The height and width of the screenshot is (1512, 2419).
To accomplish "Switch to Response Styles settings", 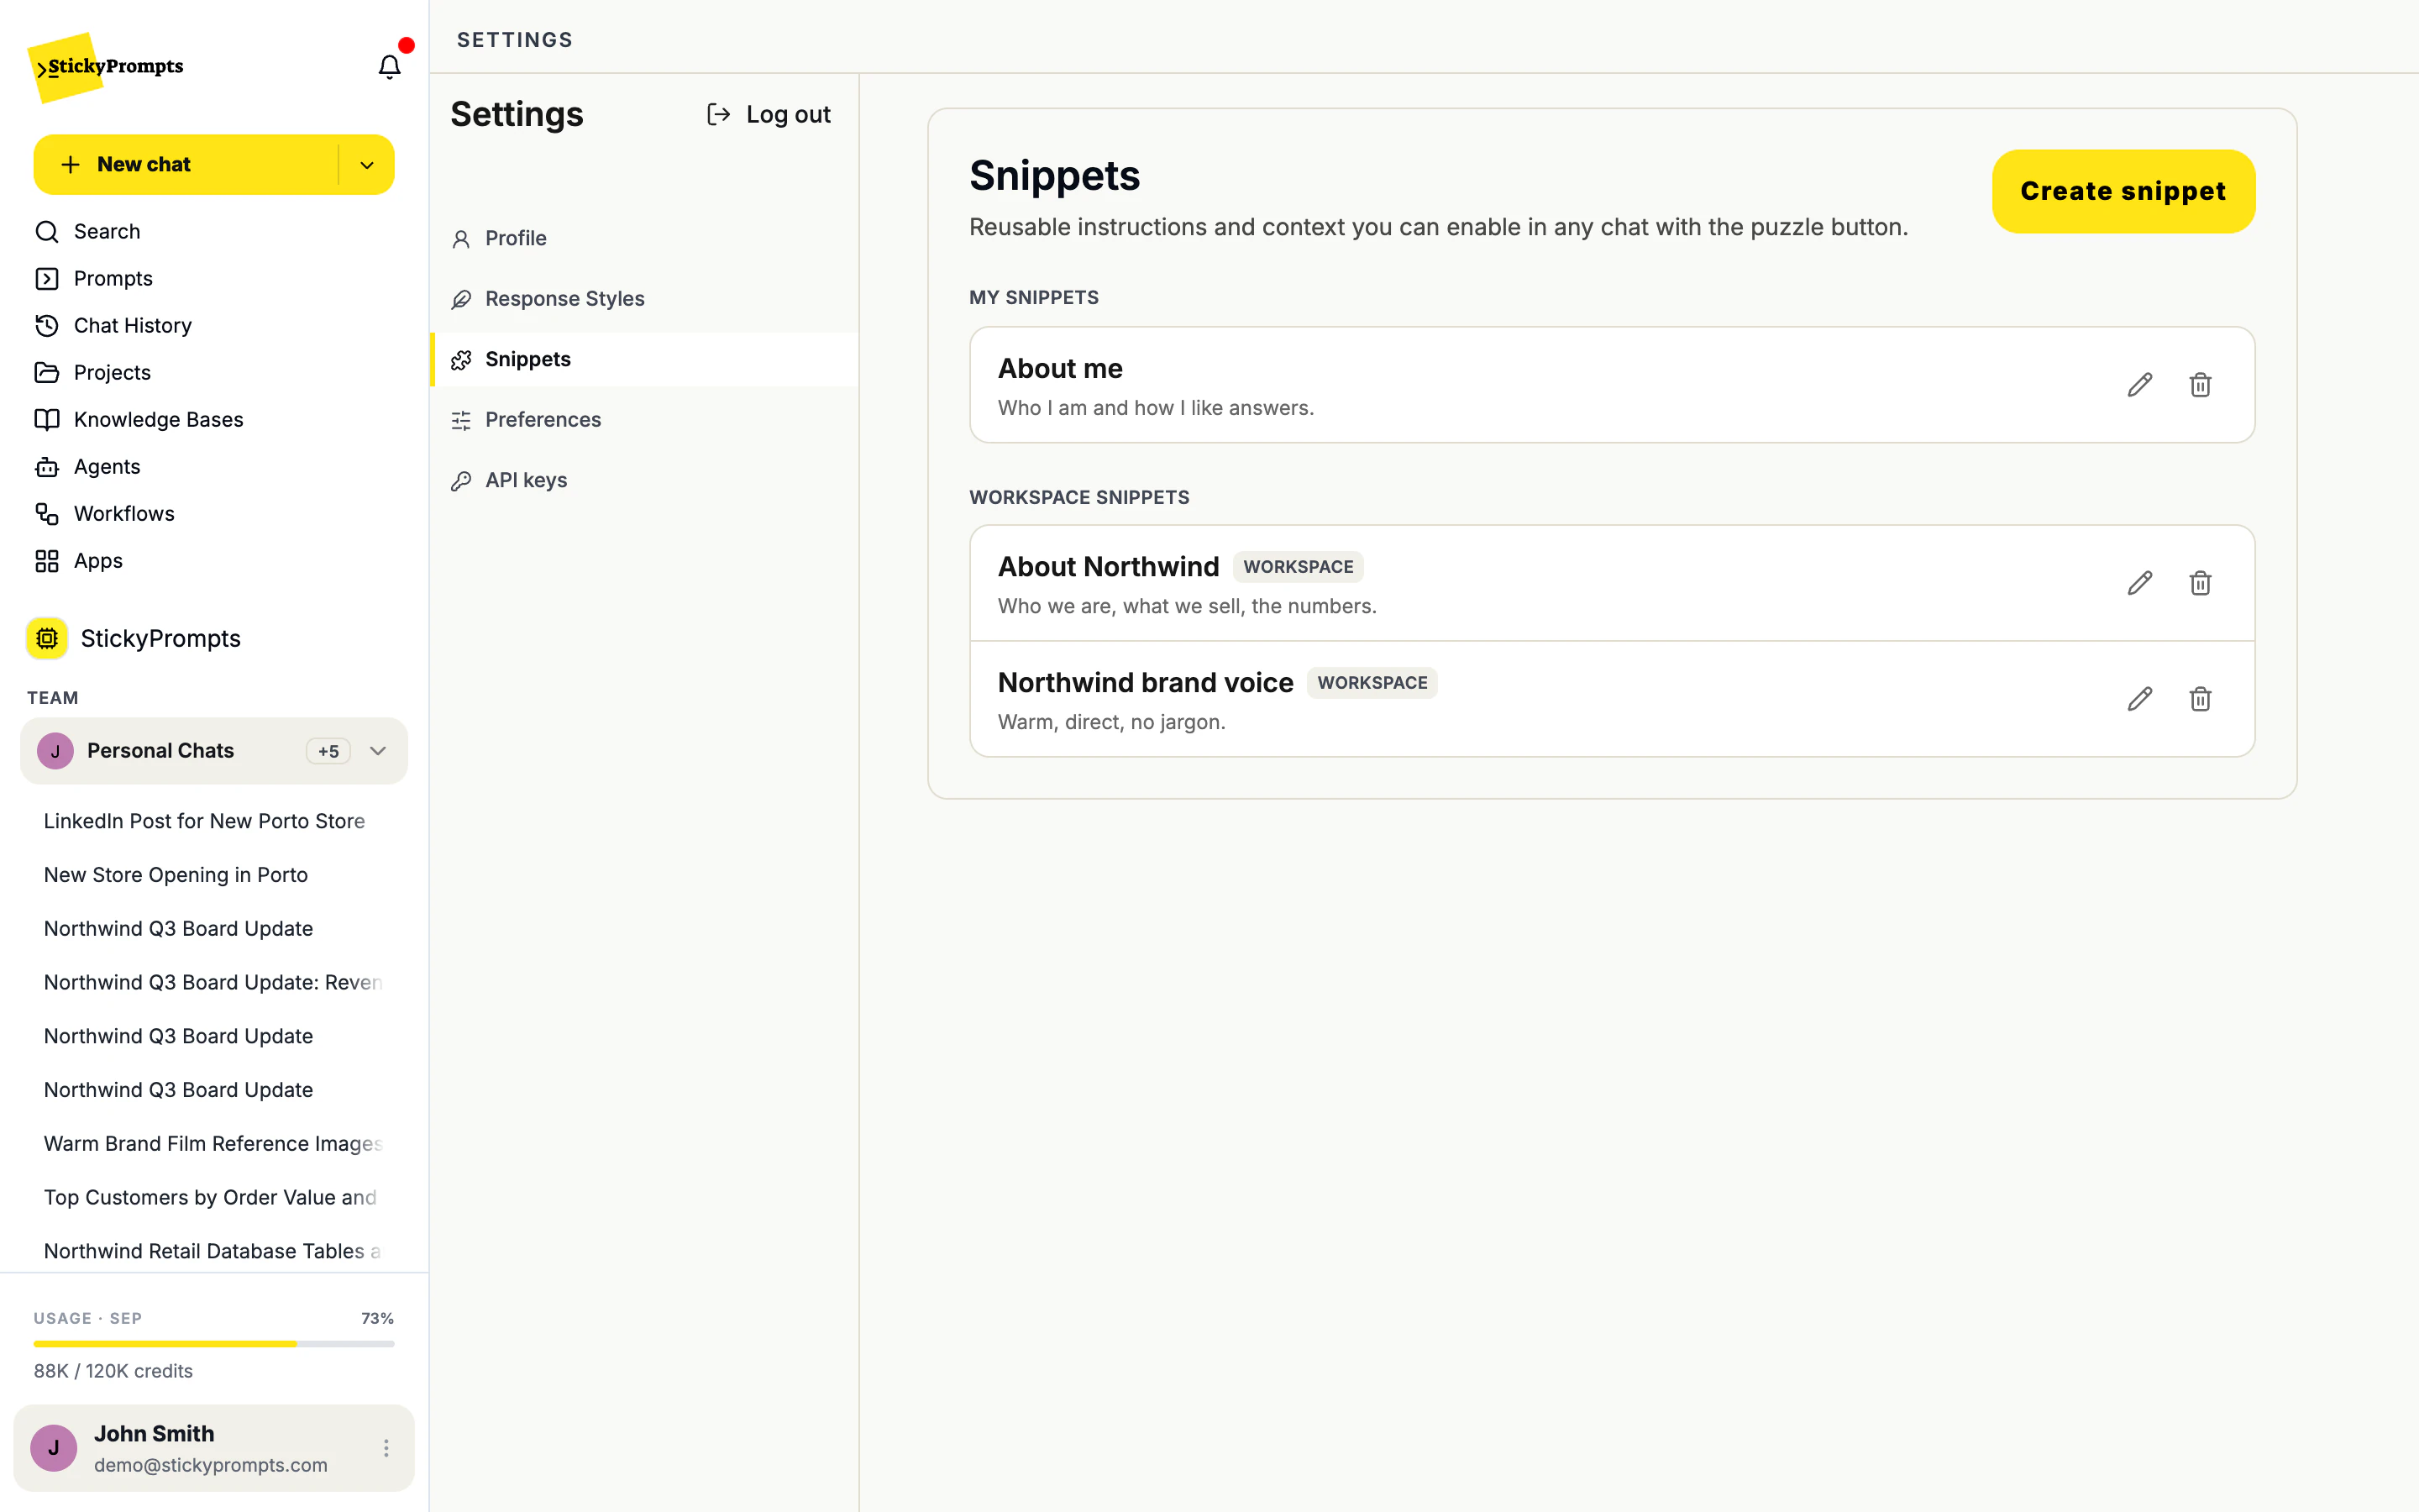I will [645, 299].
